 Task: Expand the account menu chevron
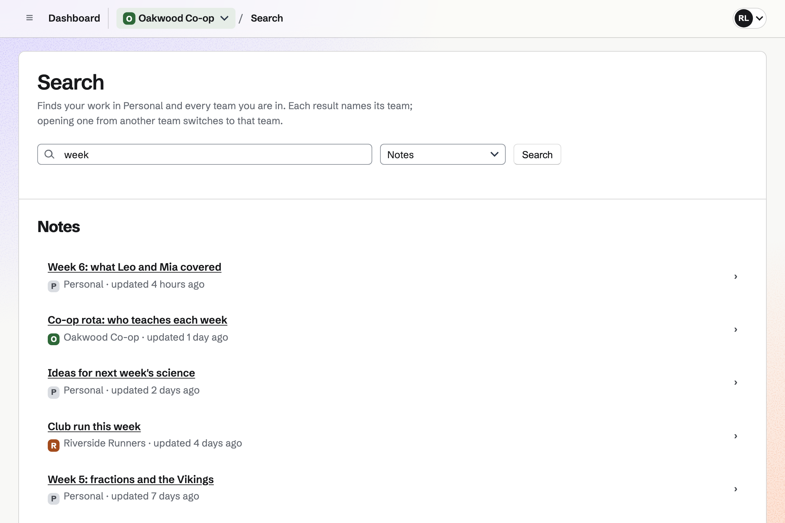point(759,18)
